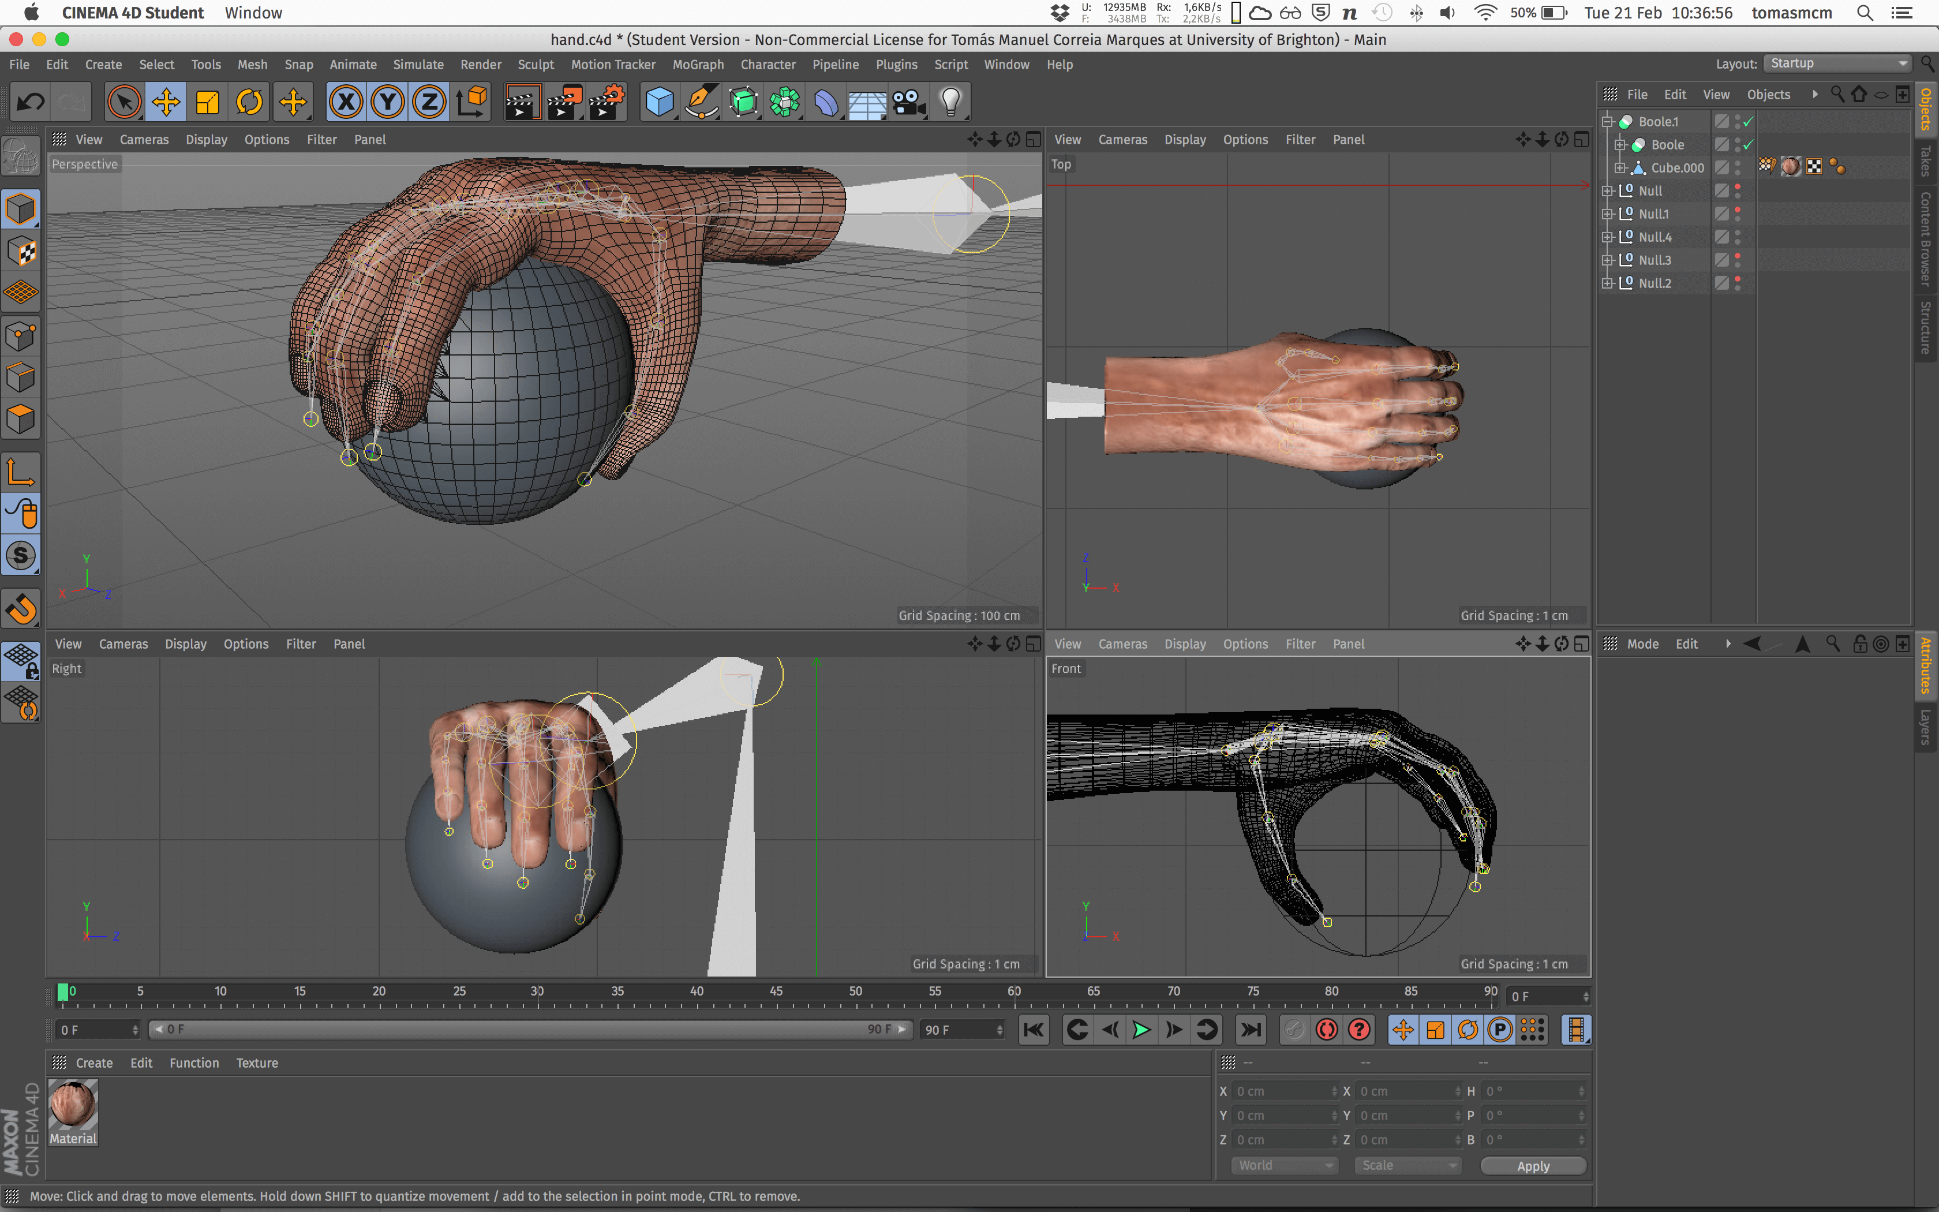
Task: Switch to the Content Browser tab
Action: tap(1926, 238)
